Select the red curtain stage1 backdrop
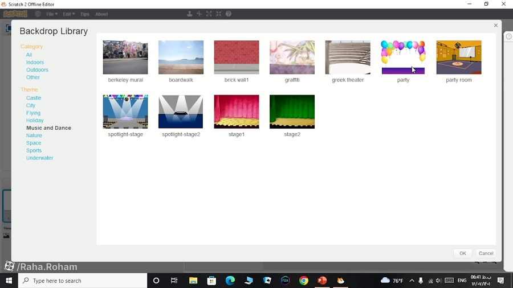The width and height of the screenshot is (513, 288). point(237,112)
